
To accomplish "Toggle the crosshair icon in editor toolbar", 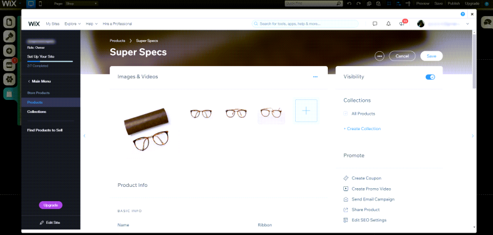I will tap(408, 4).
